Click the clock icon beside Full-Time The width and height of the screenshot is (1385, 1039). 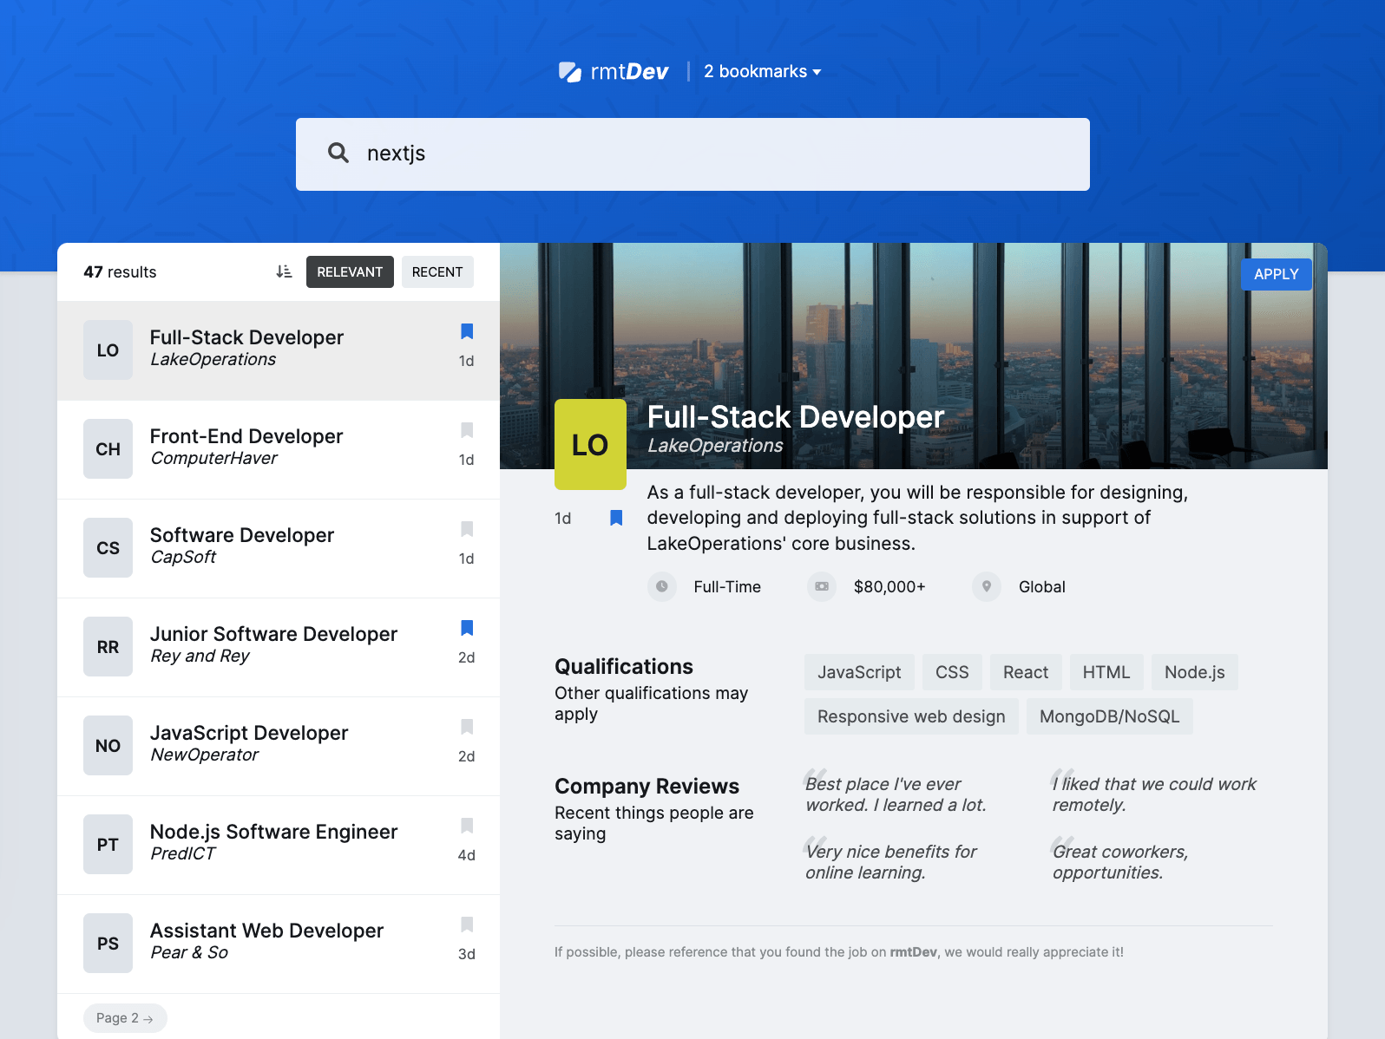[662, 586]
